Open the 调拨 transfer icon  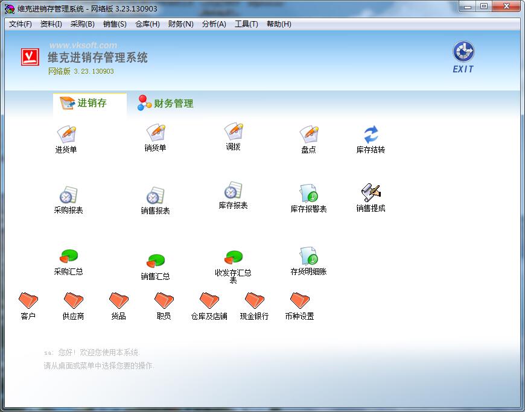pos(233,136)
